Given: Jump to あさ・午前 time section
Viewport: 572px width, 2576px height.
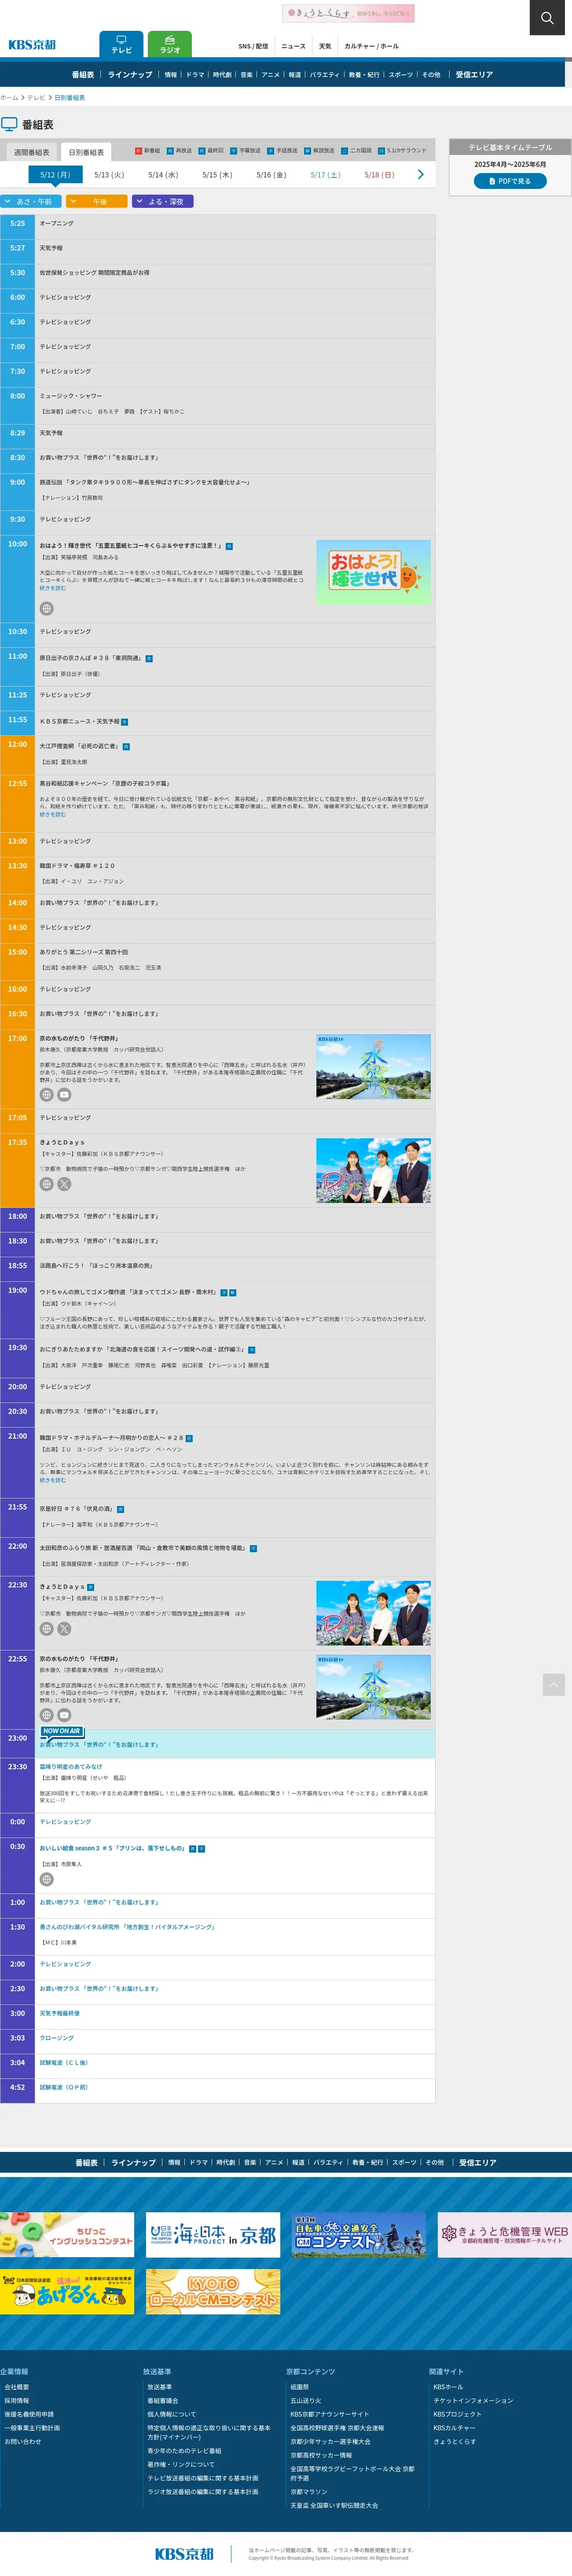Looking at the screenshot, I should pos(31,201).
